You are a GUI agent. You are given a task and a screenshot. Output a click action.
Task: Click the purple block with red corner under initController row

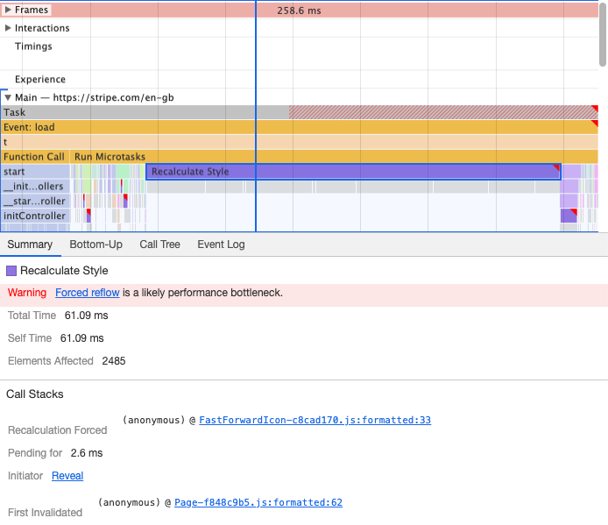coord(569,216)
